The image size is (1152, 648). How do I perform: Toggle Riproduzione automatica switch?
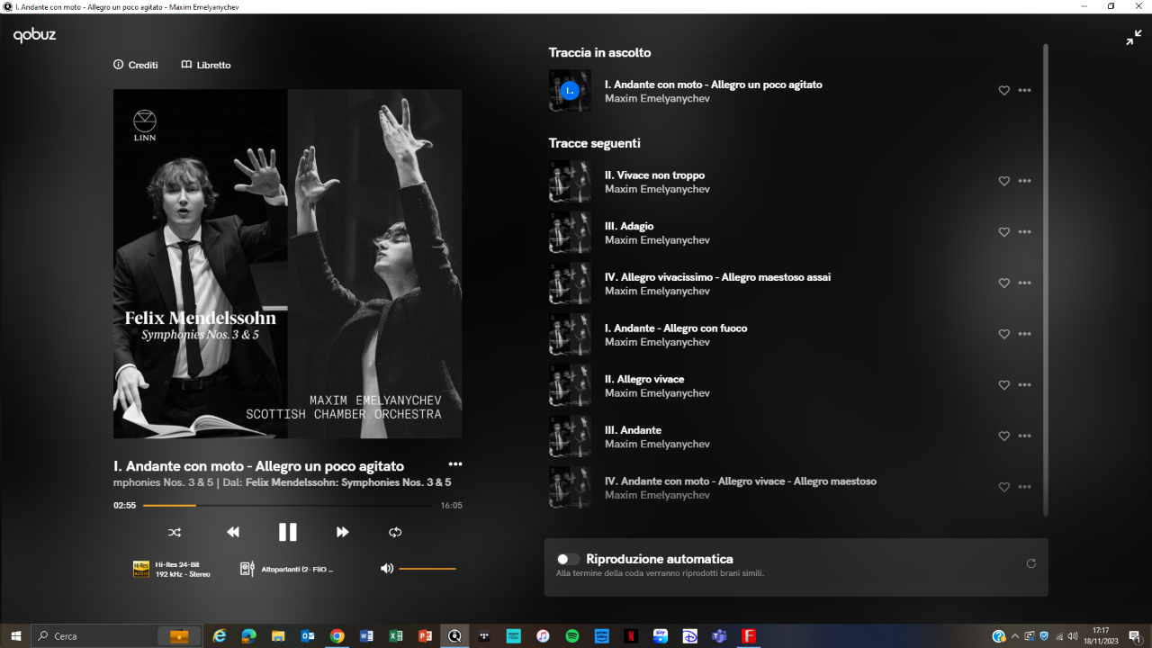[568, 559]
